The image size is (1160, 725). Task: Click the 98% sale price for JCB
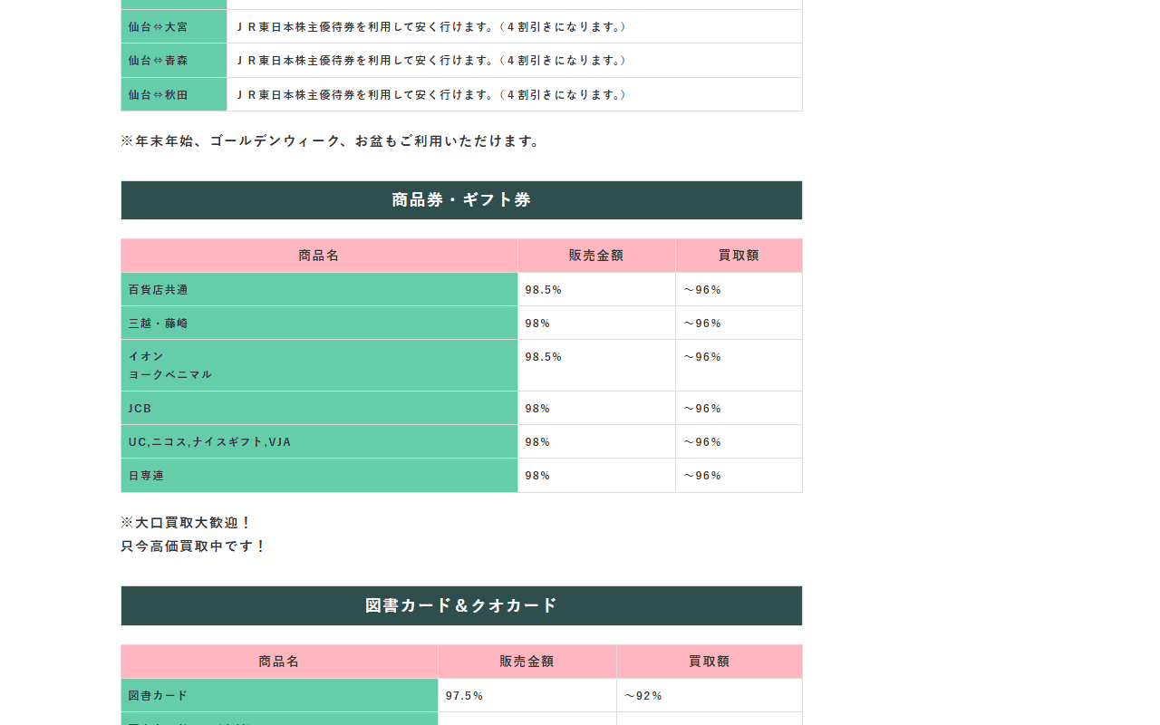point(537,409)
